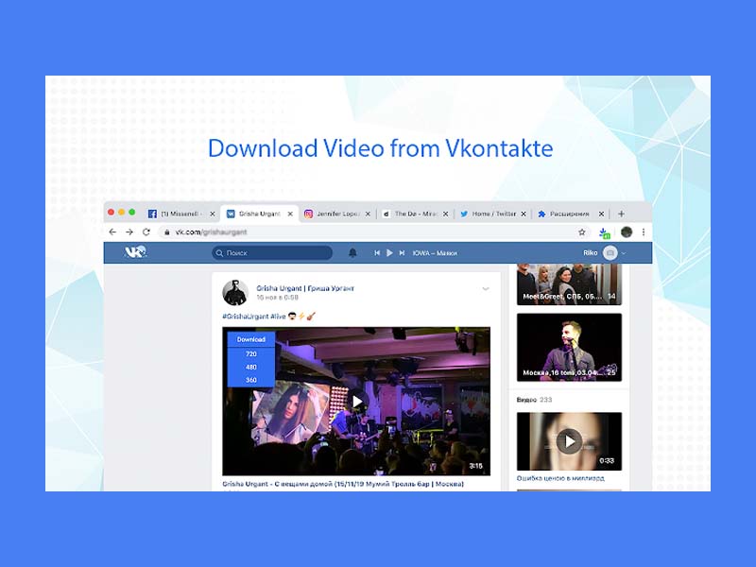The width and height of the screenshot is (756, 567).
Task: Switch to the Home / Twitter tab
Action: pos(491,215)
